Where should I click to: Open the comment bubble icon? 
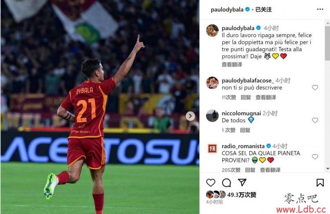[x=227, y=183]
